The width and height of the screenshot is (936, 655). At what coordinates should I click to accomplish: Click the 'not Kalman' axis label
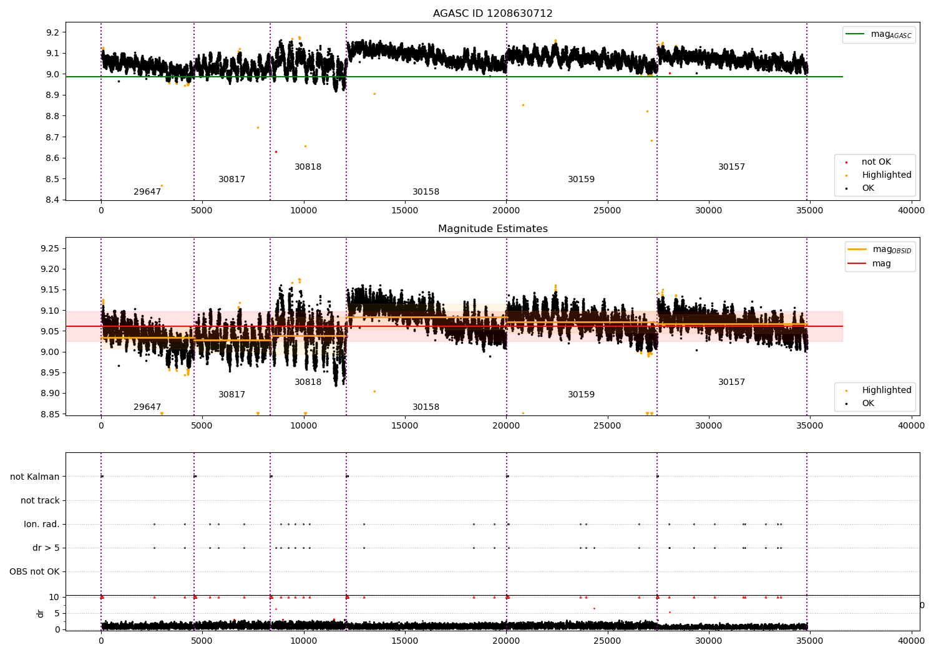click(35, 477)
